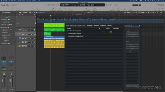The height and width of the screenshot is (92, 165).
Task: Select the Unused filter in Key Commands
Action: coord(84,26)
